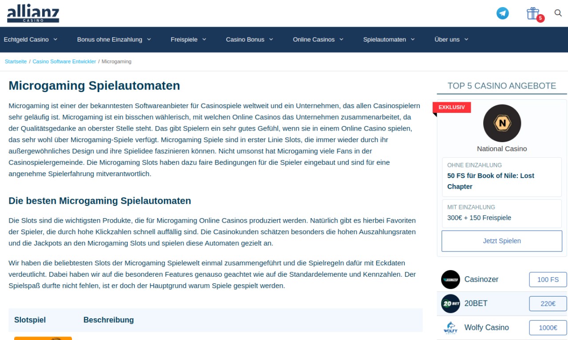Click the Casinozer logo icon
The image size is (568, 340).
[x=450, y=279]
